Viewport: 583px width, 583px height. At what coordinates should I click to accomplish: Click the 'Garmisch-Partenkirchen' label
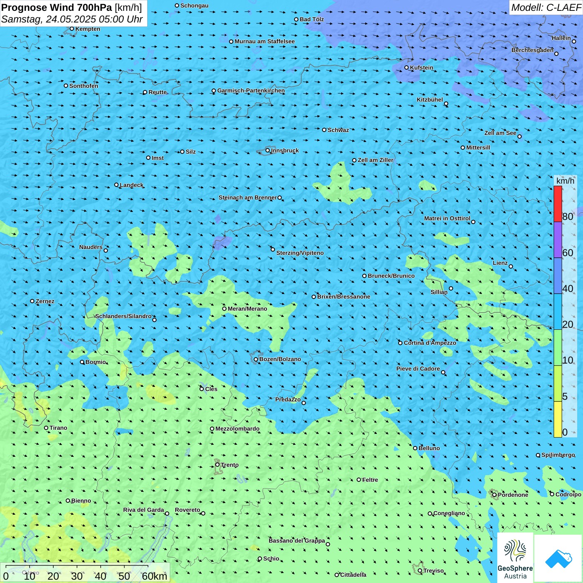(251, 90)
